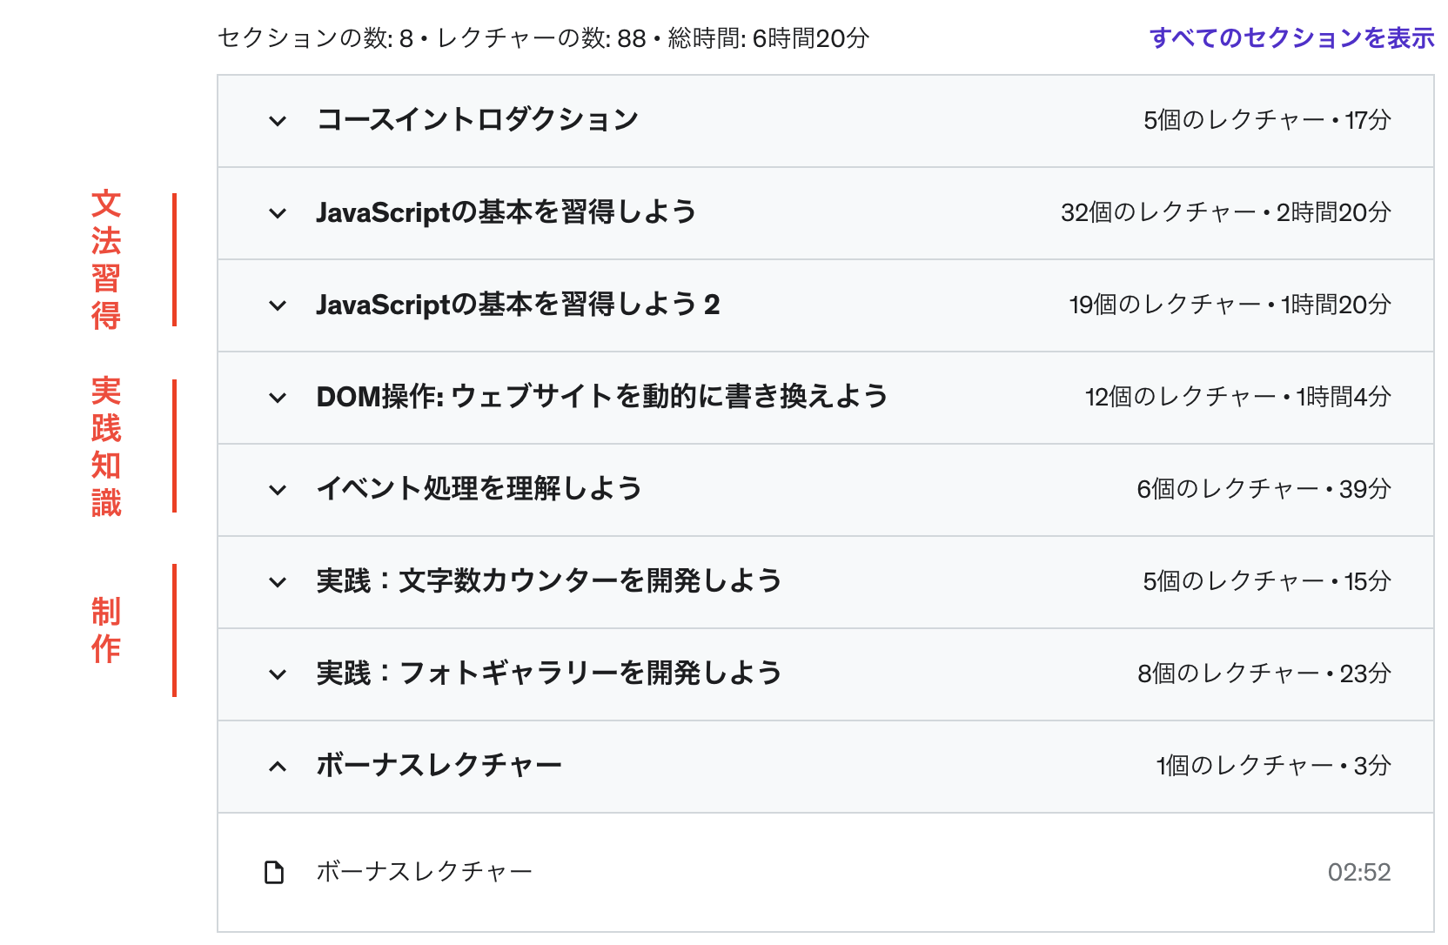Click すべてのセクションを表示 link

(x=1291, y=38)
